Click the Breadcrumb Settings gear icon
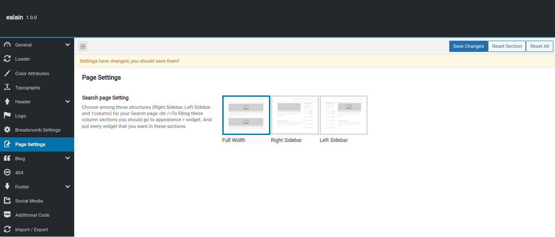This screenshot has height=237, width=555. tap(7, 130)
